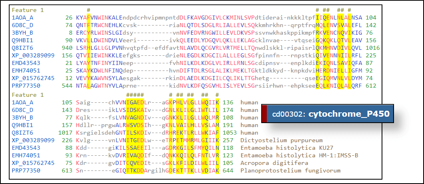
Task: Click the human label on the 3BYH_B row
Action: click(x=249, y=117)
